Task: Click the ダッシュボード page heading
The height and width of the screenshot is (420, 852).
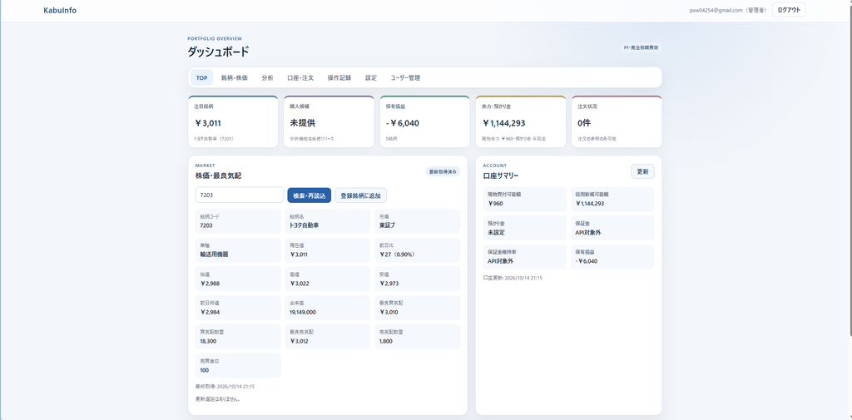Action: tap(219, 52)
